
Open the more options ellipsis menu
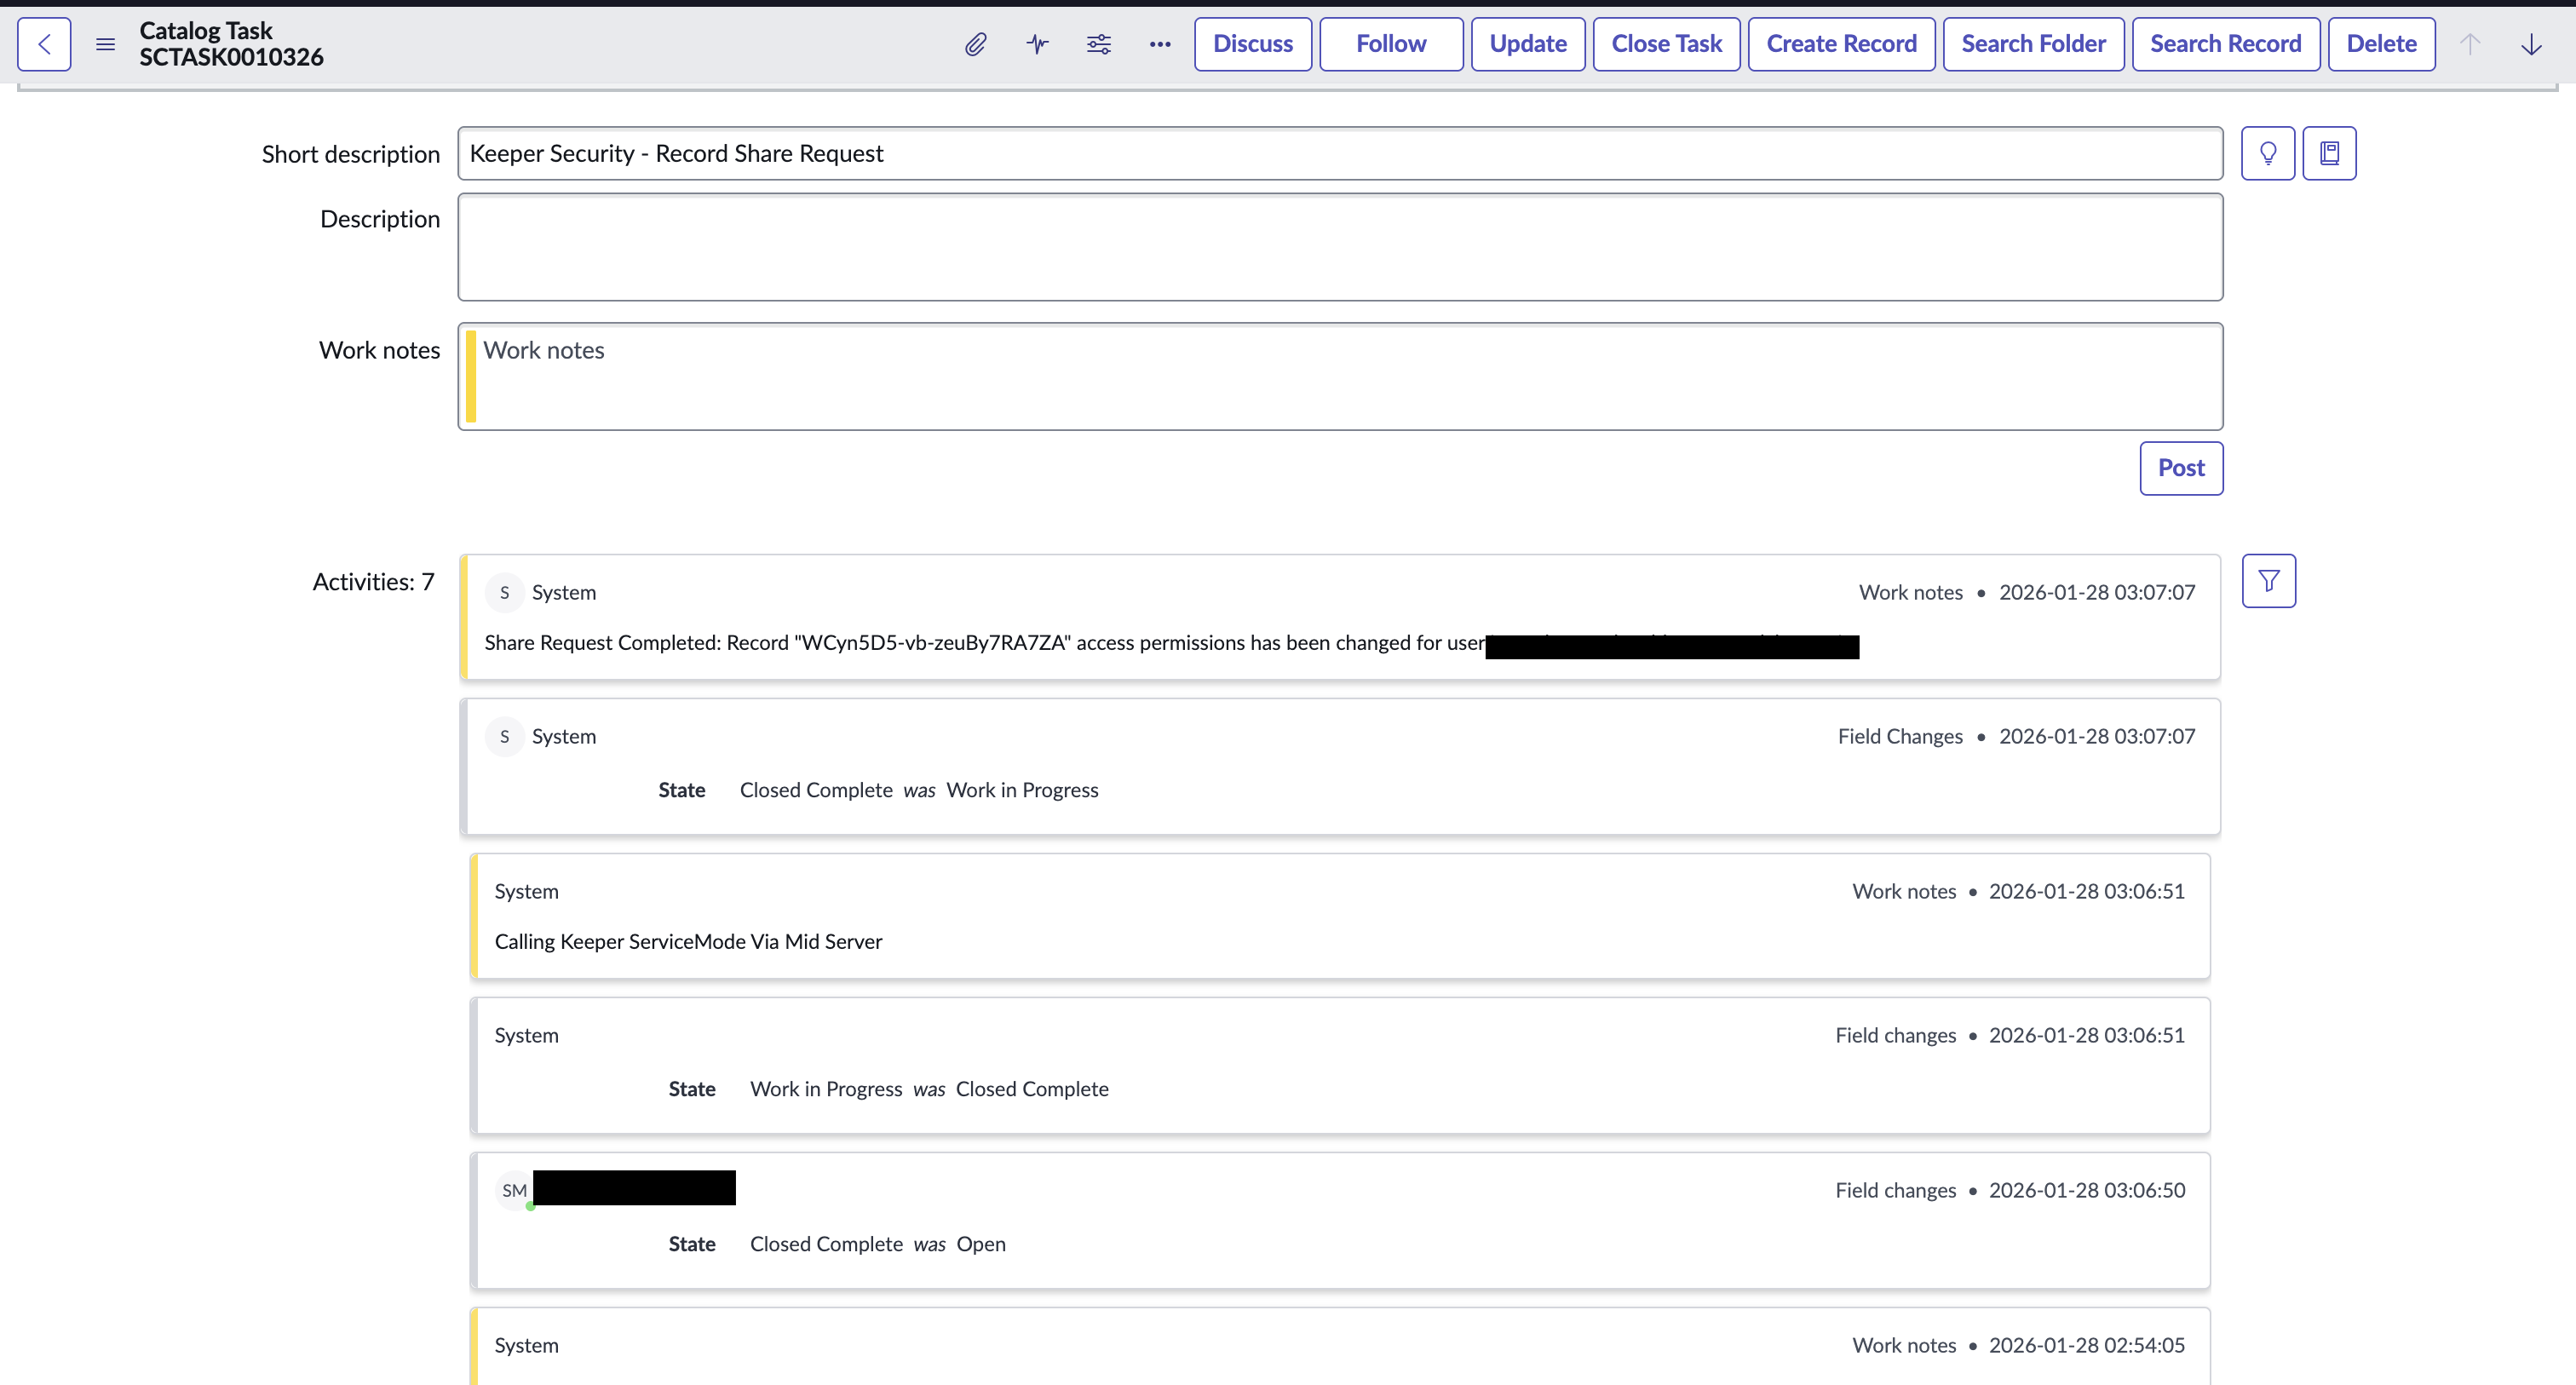[x=1159, y=44]
